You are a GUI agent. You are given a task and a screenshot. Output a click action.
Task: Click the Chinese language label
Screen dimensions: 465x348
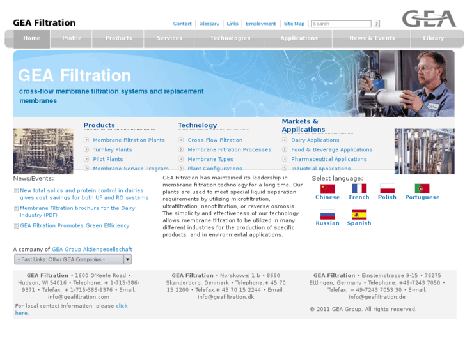pyautogui.click(x=327, y=197)
